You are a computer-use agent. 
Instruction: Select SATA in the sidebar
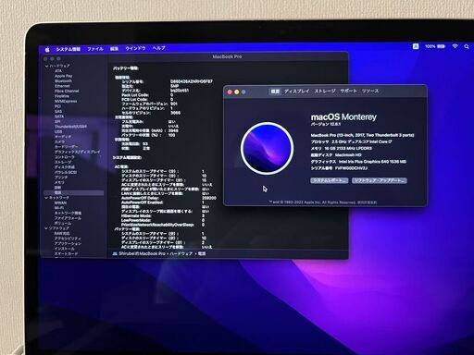pyautogui.click(x=59, y=116)
